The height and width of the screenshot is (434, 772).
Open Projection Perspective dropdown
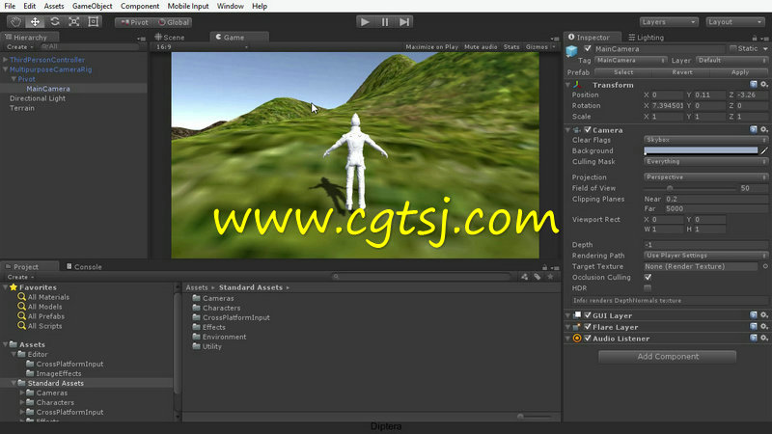[x=705, y=177]
